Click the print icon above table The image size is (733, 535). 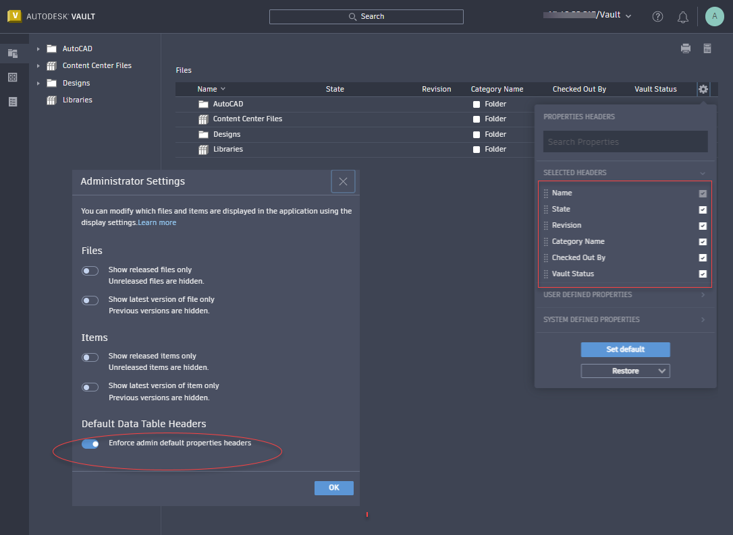pos(685,48)
